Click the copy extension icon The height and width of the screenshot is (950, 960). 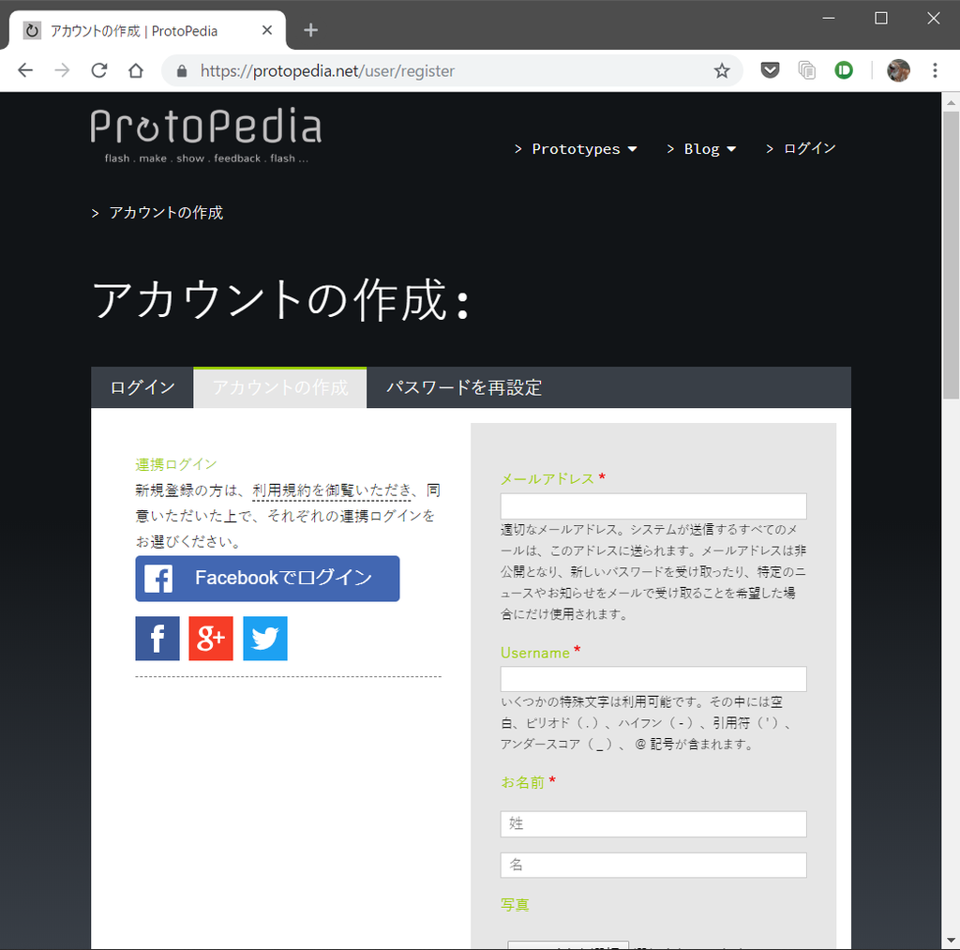click(806, 70)
